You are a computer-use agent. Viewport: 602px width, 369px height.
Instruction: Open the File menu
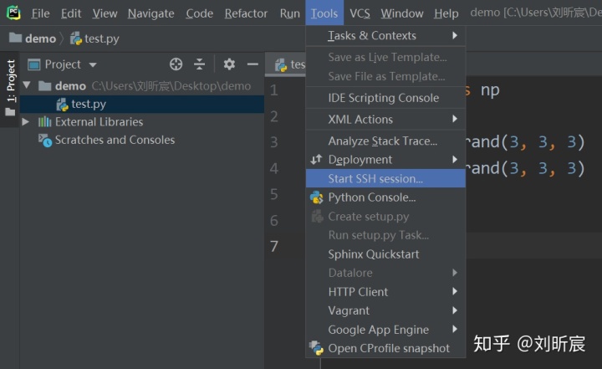(x=40, y=13)
